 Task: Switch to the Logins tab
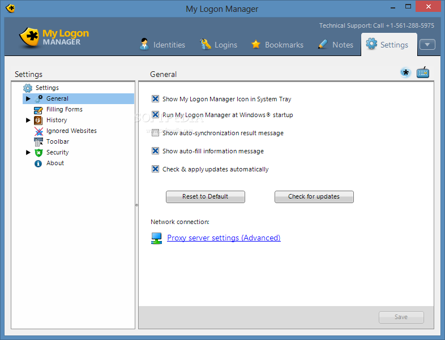tap(219, 45)
